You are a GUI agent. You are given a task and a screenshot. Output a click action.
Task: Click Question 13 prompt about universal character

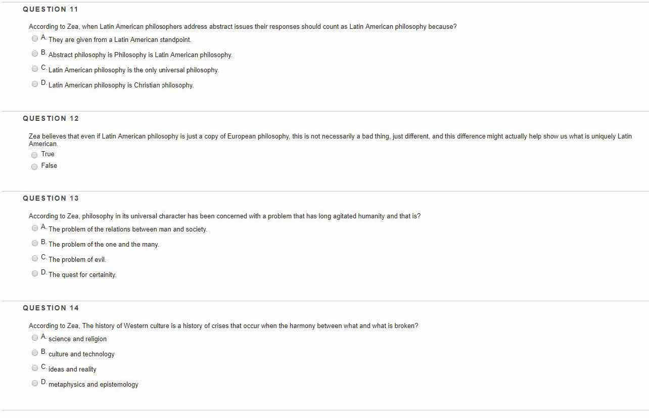224,216
